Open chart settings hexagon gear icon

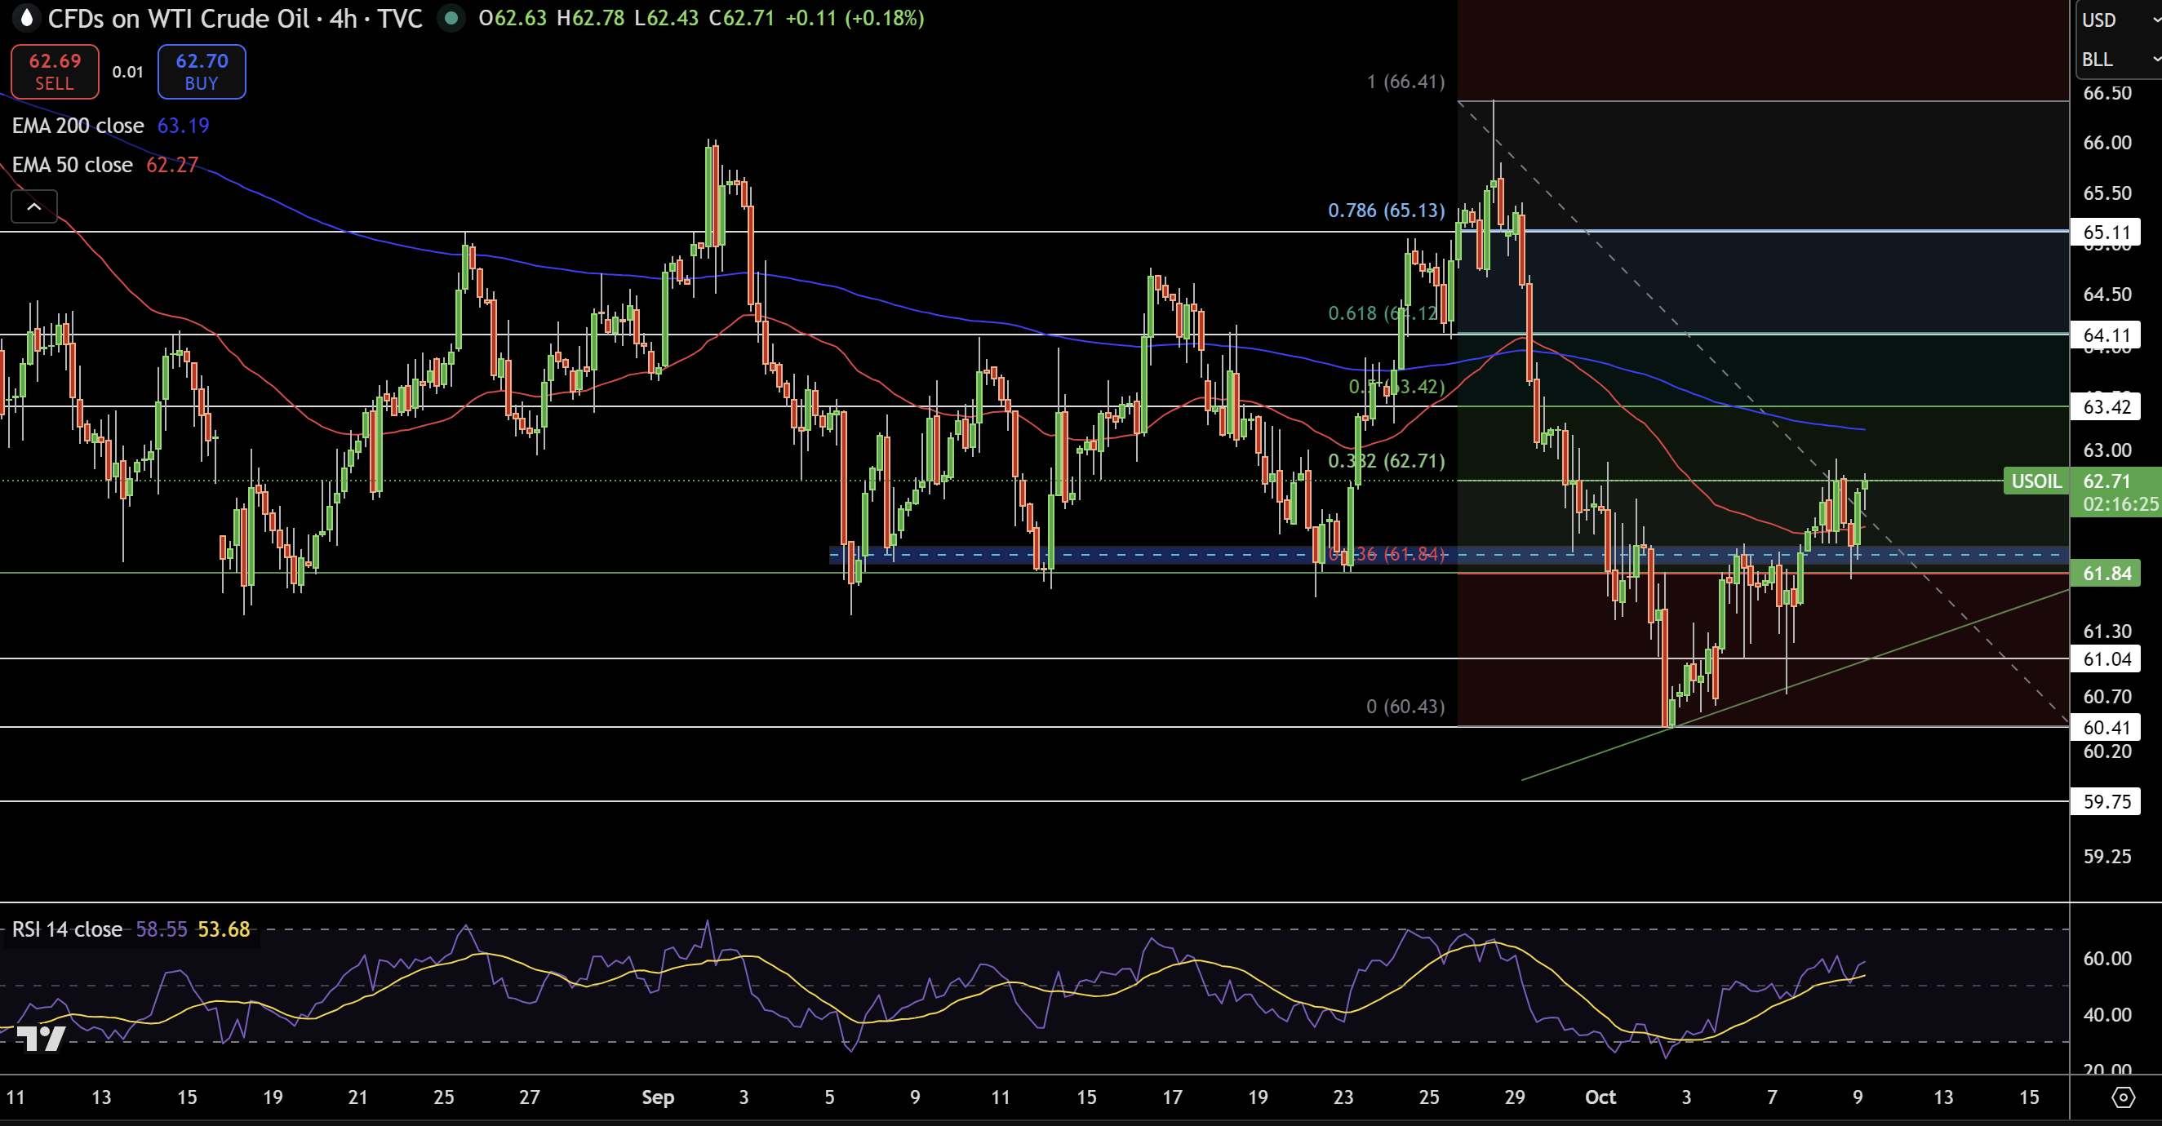(2123, 1097)
